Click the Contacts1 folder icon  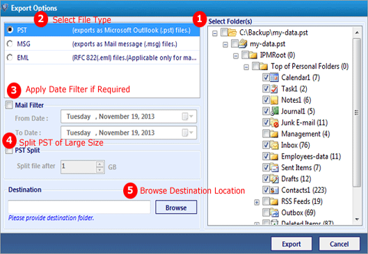(x=274, y=190)
